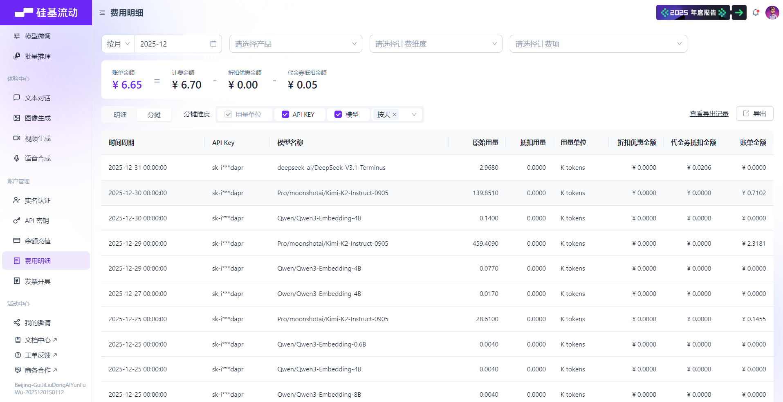
Task: Collapse sidebar via menu fold icon
Action: [x=102, y=13]
